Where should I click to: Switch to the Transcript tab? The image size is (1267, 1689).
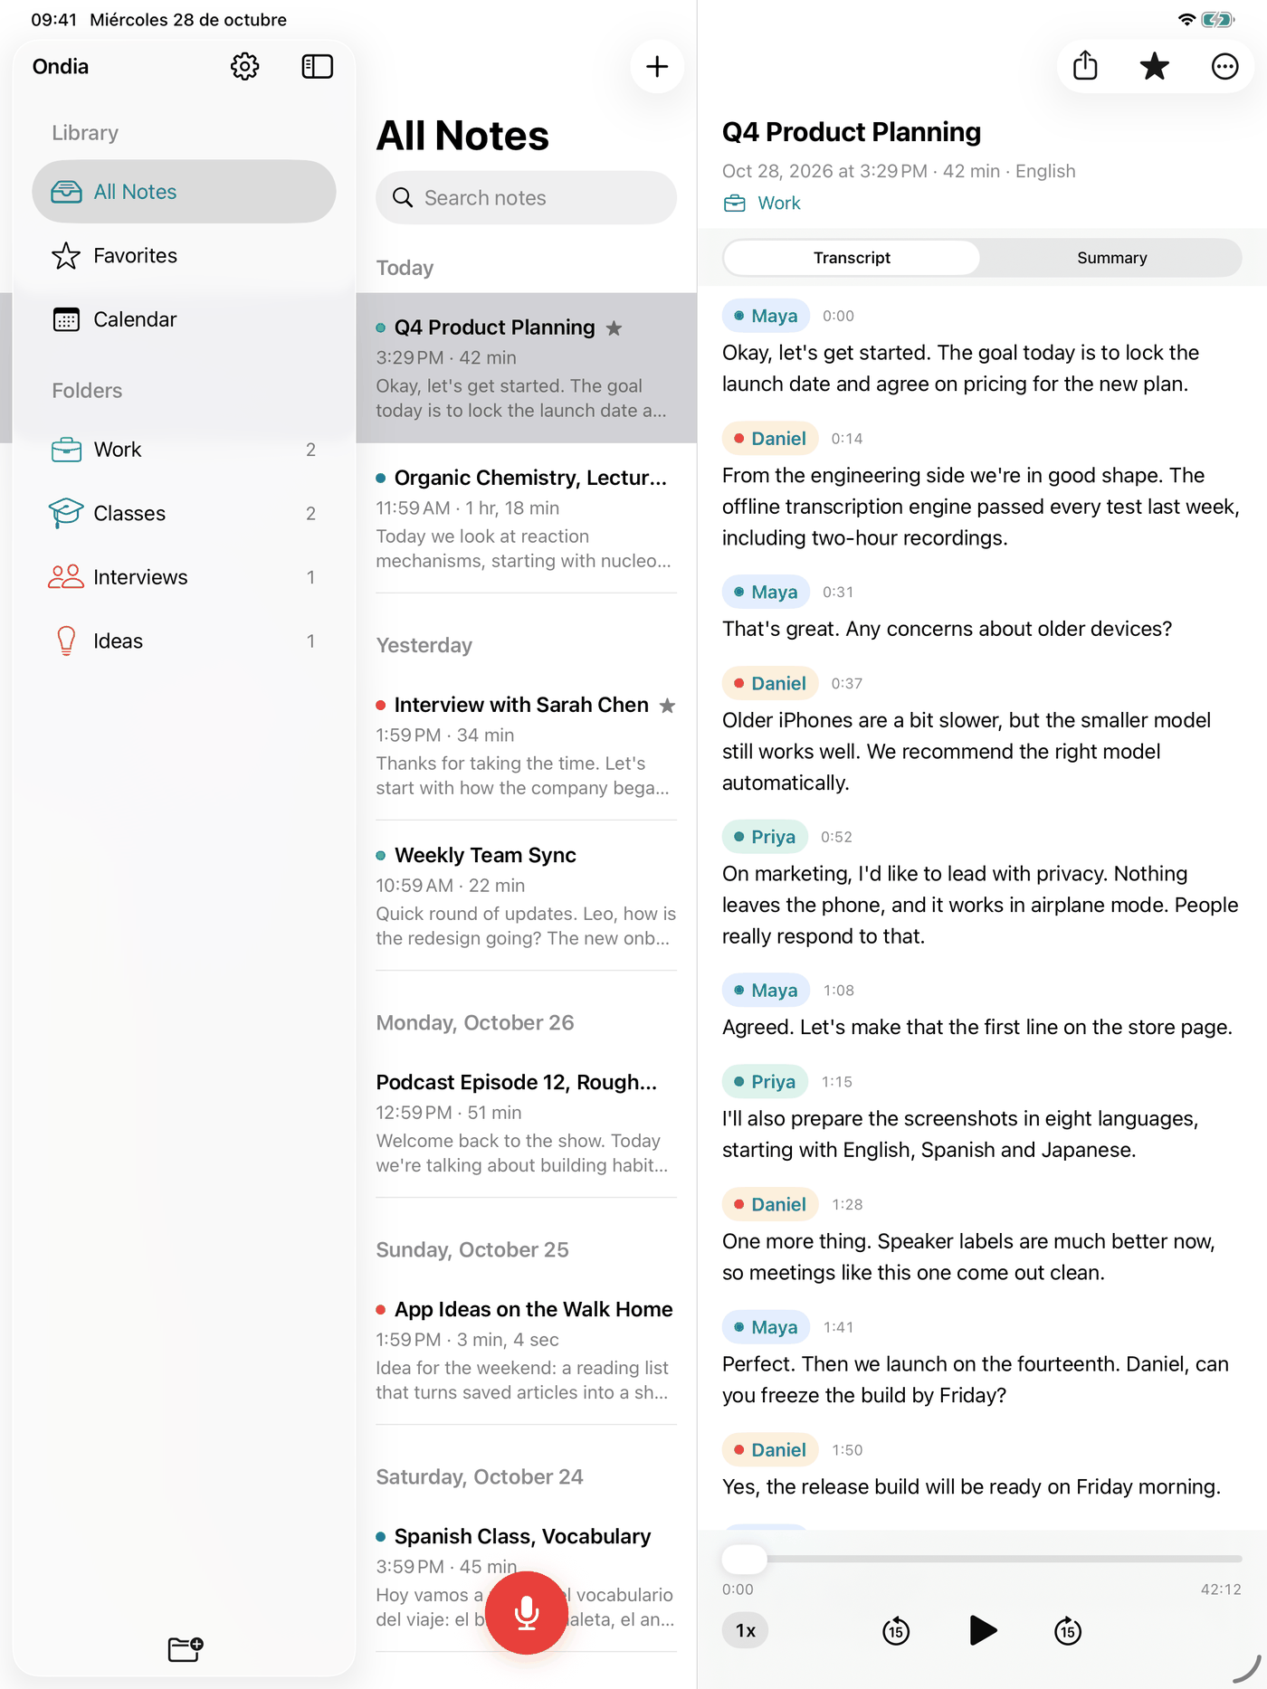(852, 258)
